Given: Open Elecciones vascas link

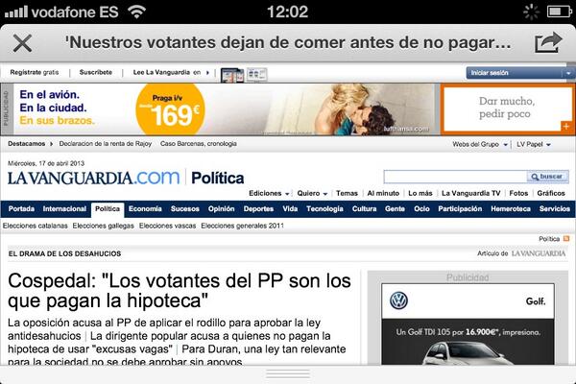Looking at the screenshot, I should coord(167,226).
